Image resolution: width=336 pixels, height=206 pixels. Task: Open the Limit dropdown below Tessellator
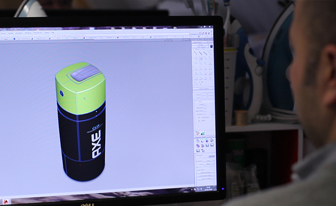pos(209,164)
